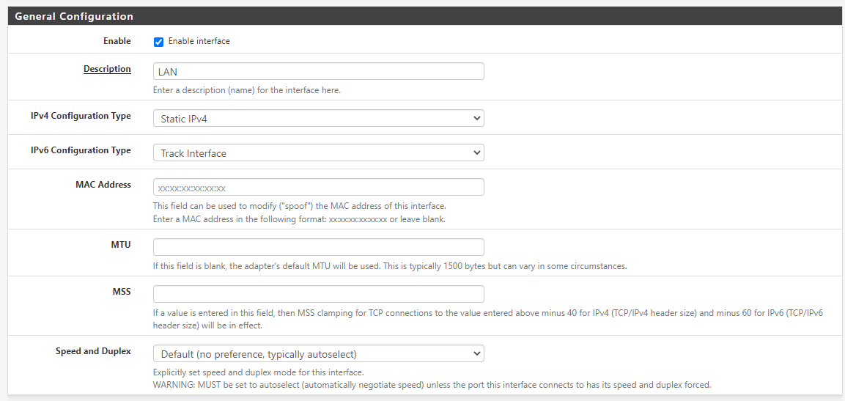Click the MAC Address label

(103, 184)
